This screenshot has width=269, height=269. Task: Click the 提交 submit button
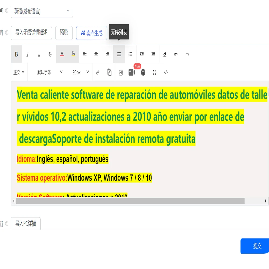[257, 246]
